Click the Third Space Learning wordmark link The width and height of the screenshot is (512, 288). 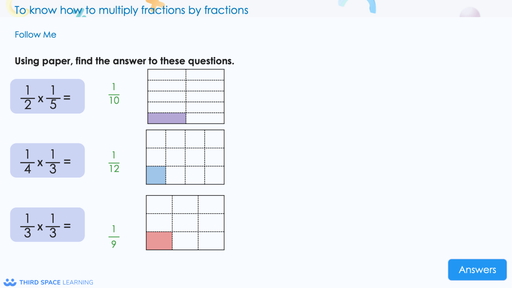(x=56, y=282)
